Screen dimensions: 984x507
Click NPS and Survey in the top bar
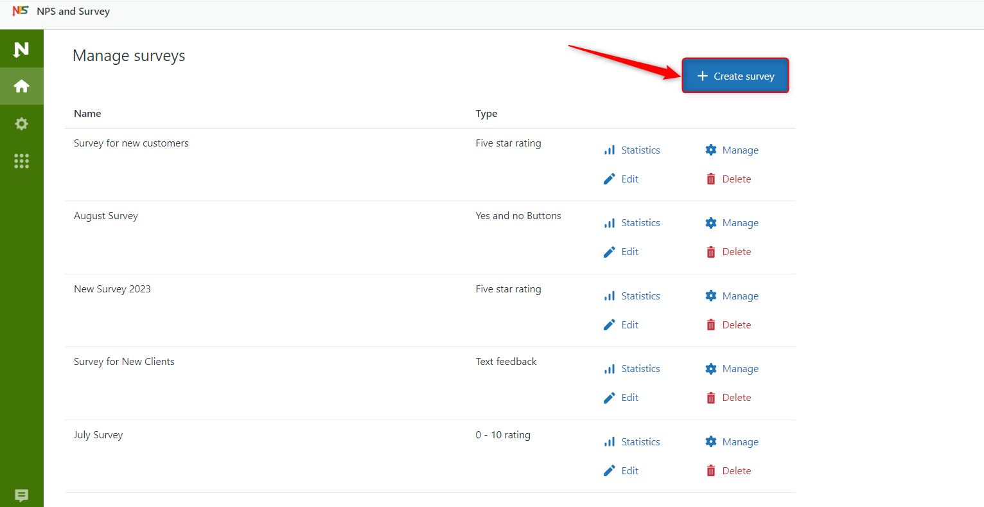[x=73, y=10]
